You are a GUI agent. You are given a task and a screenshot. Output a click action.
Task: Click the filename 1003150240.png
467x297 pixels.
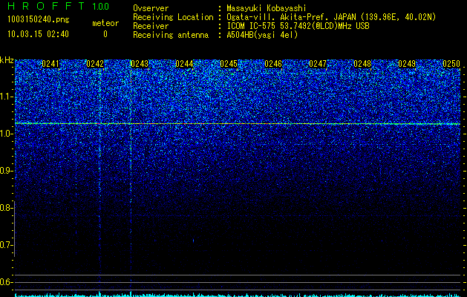pos(39,20)
